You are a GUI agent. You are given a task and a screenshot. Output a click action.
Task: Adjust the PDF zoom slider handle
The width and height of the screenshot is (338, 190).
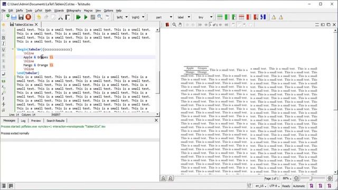point(311,178)
